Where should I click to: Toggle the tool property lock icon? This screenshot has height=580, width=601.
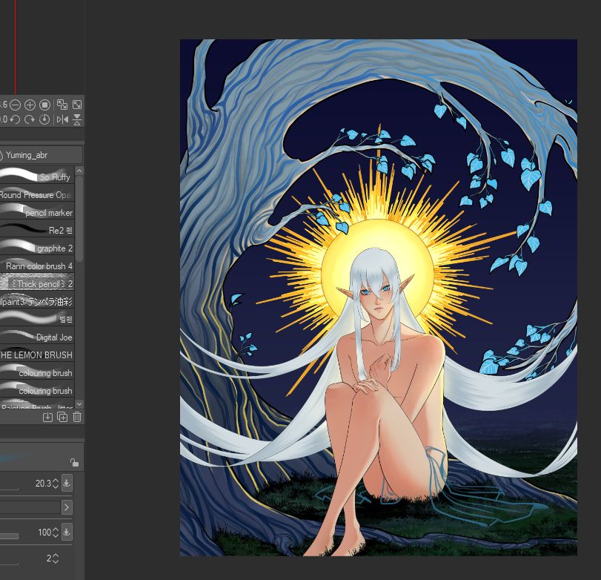[x=74, y=463]
